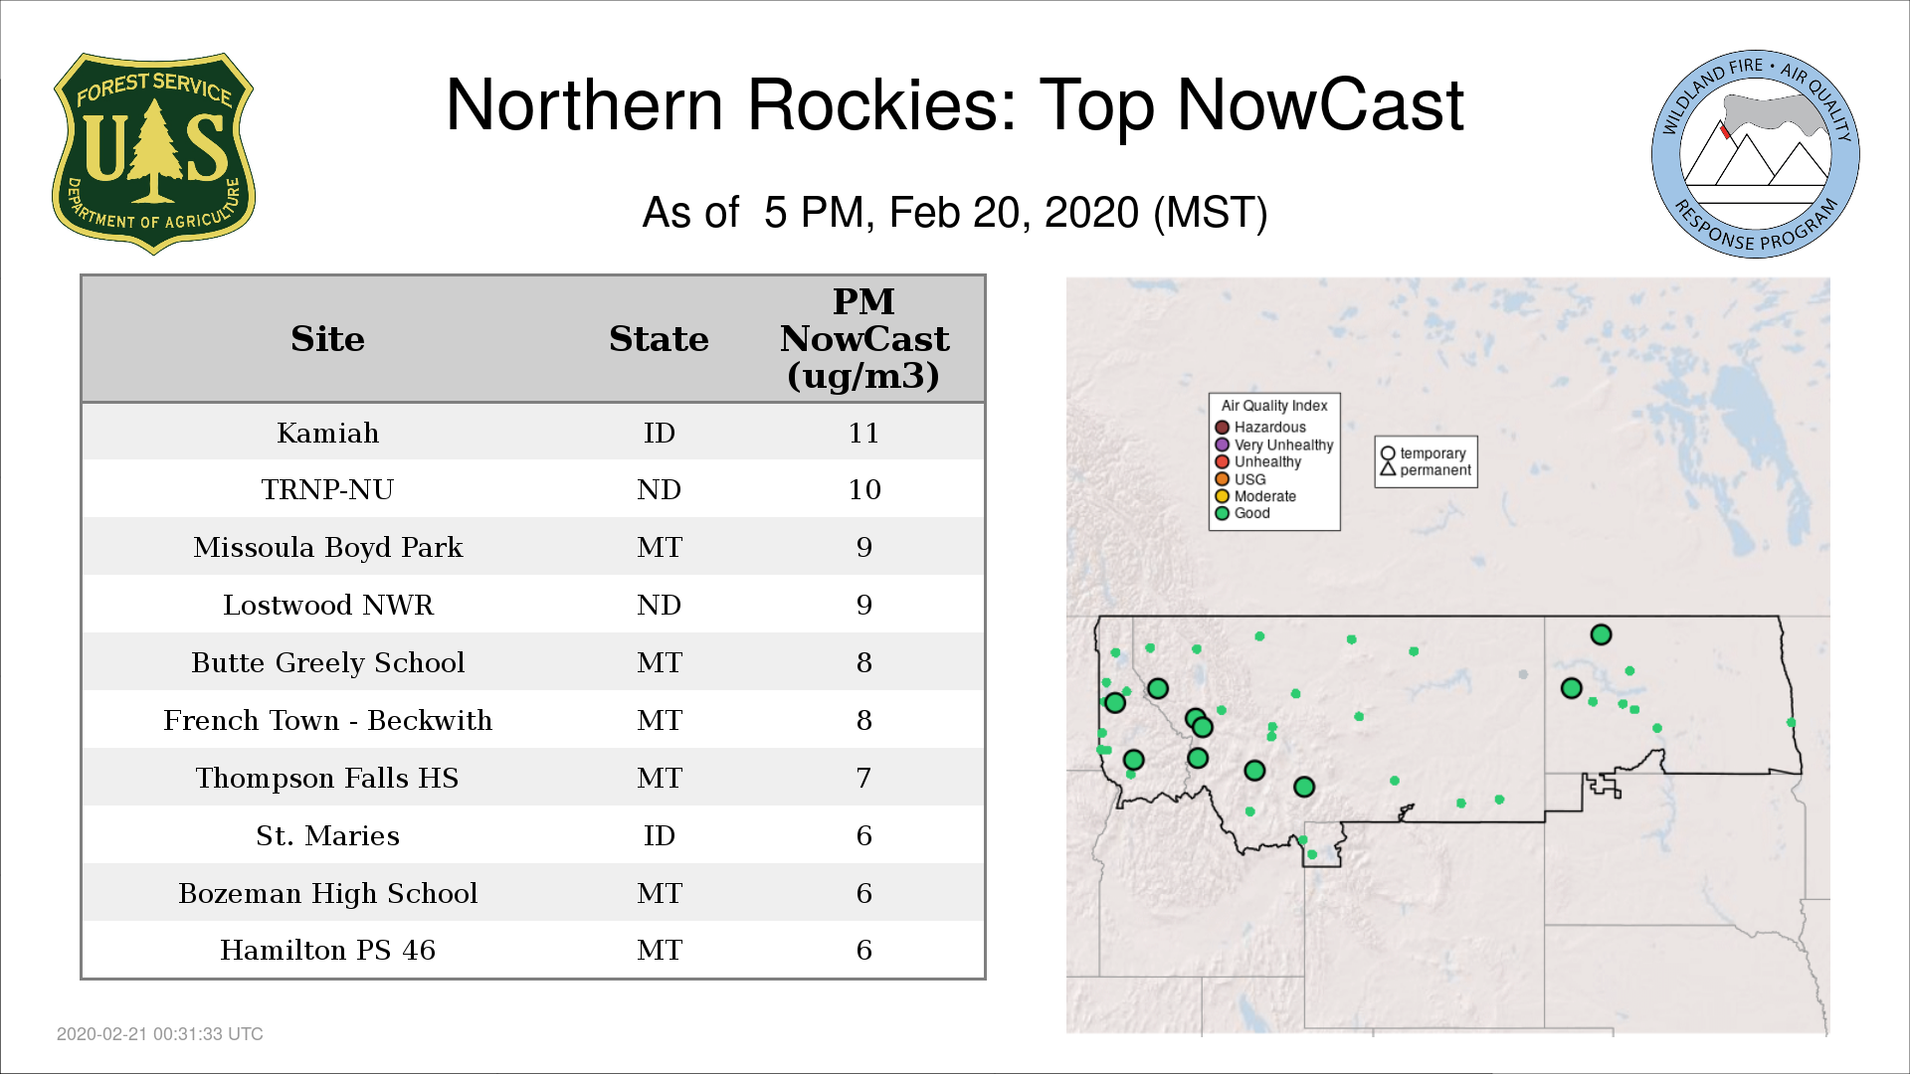The height and width of the screenshot is (1074, 1910).
Task: Click the Unhealthy red legend circle
Action: click(1222, 461)
